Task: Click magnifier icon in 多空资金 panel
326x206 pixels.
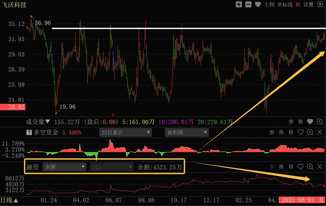Action: (x=310, y=132)
